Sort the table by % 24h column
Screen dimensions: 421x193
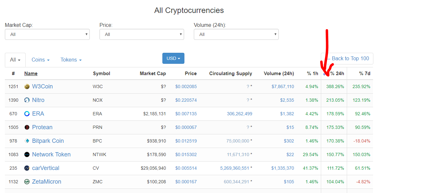(x=337, y=74)
